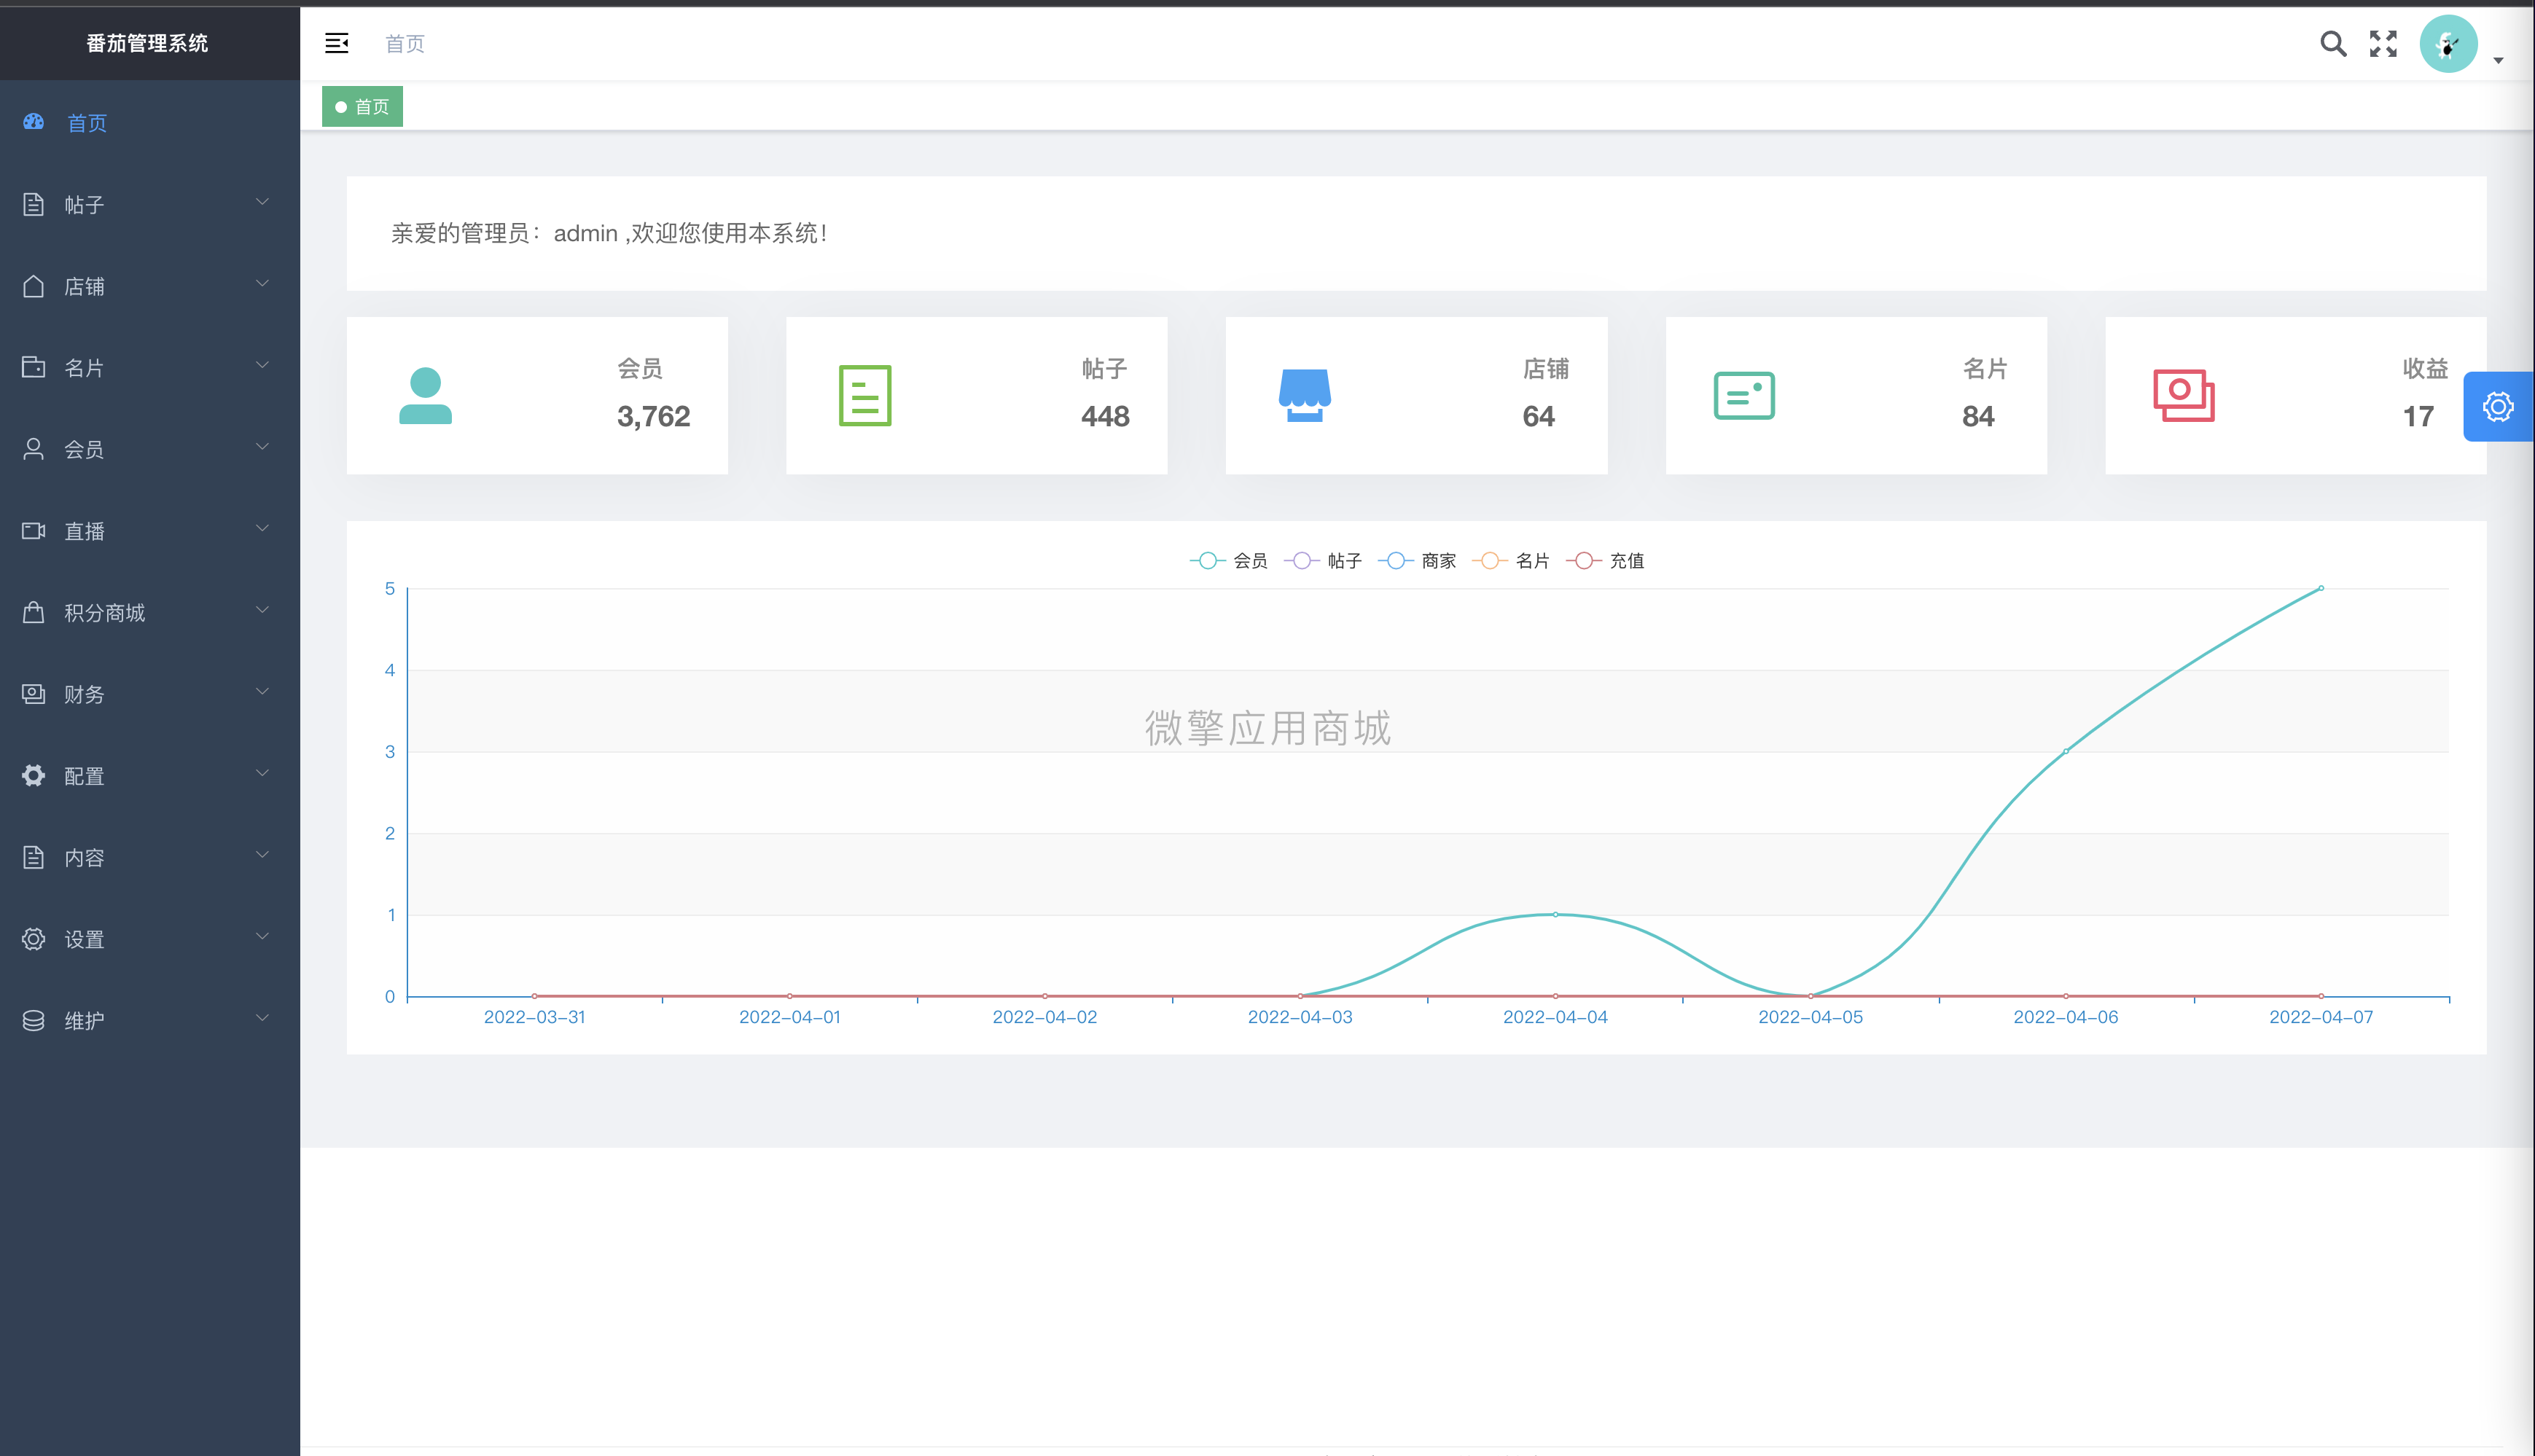Click the chart data point on 2022-04-07

pos(2321,588)
